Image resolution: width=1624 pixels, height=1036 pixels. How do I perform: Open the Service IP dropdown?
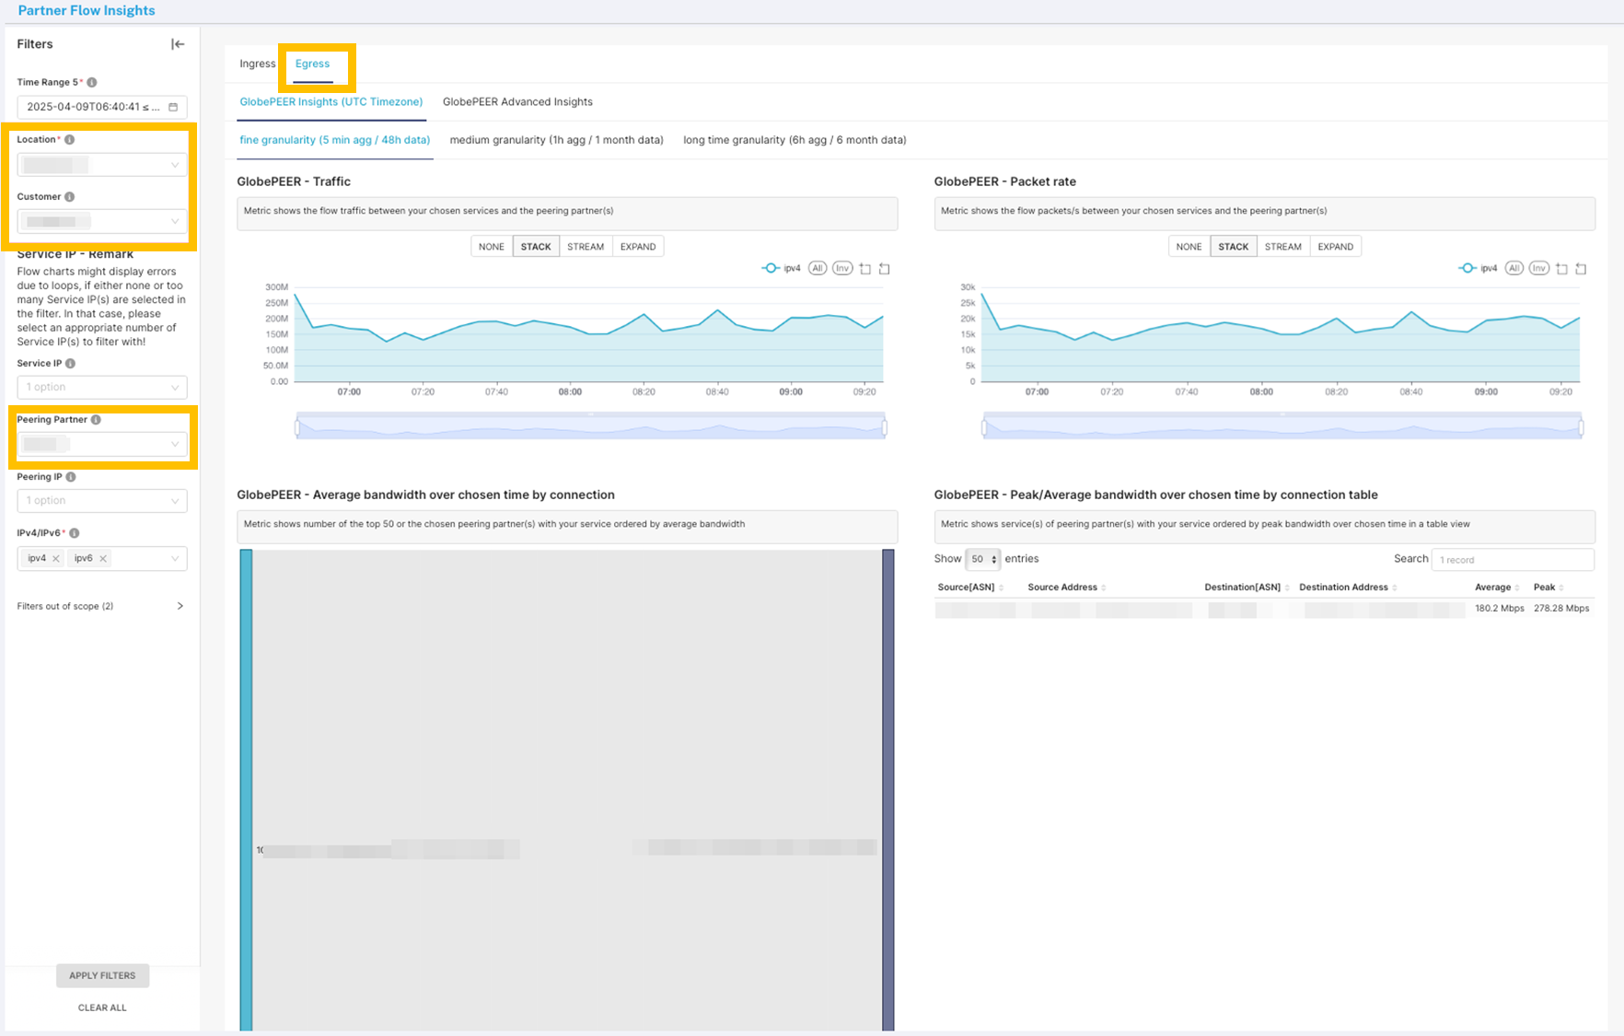[x=102, y=387]
